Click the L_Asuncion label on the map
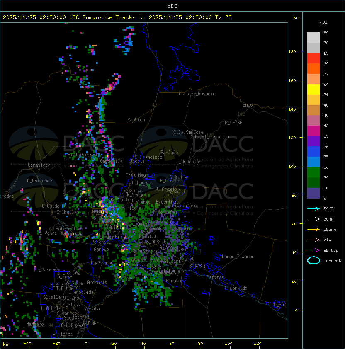345x349 pixels. [x=189, y=162]
